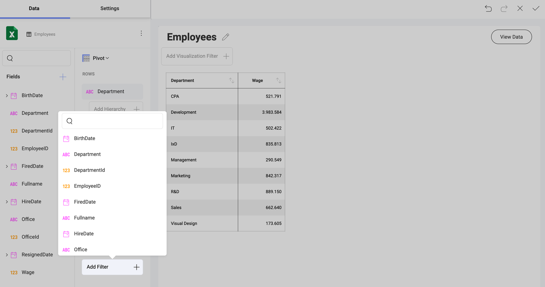This screenshot has width=545, height=287.
Task: Discard changes with the X icon
Action: pyautogui.click(x=520, y=8)
